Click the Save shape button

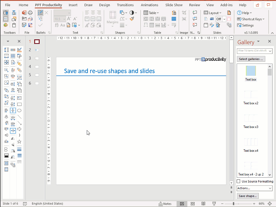(247, 196)
